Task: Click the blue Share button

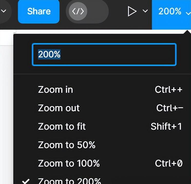Action: tap(39, 12)
